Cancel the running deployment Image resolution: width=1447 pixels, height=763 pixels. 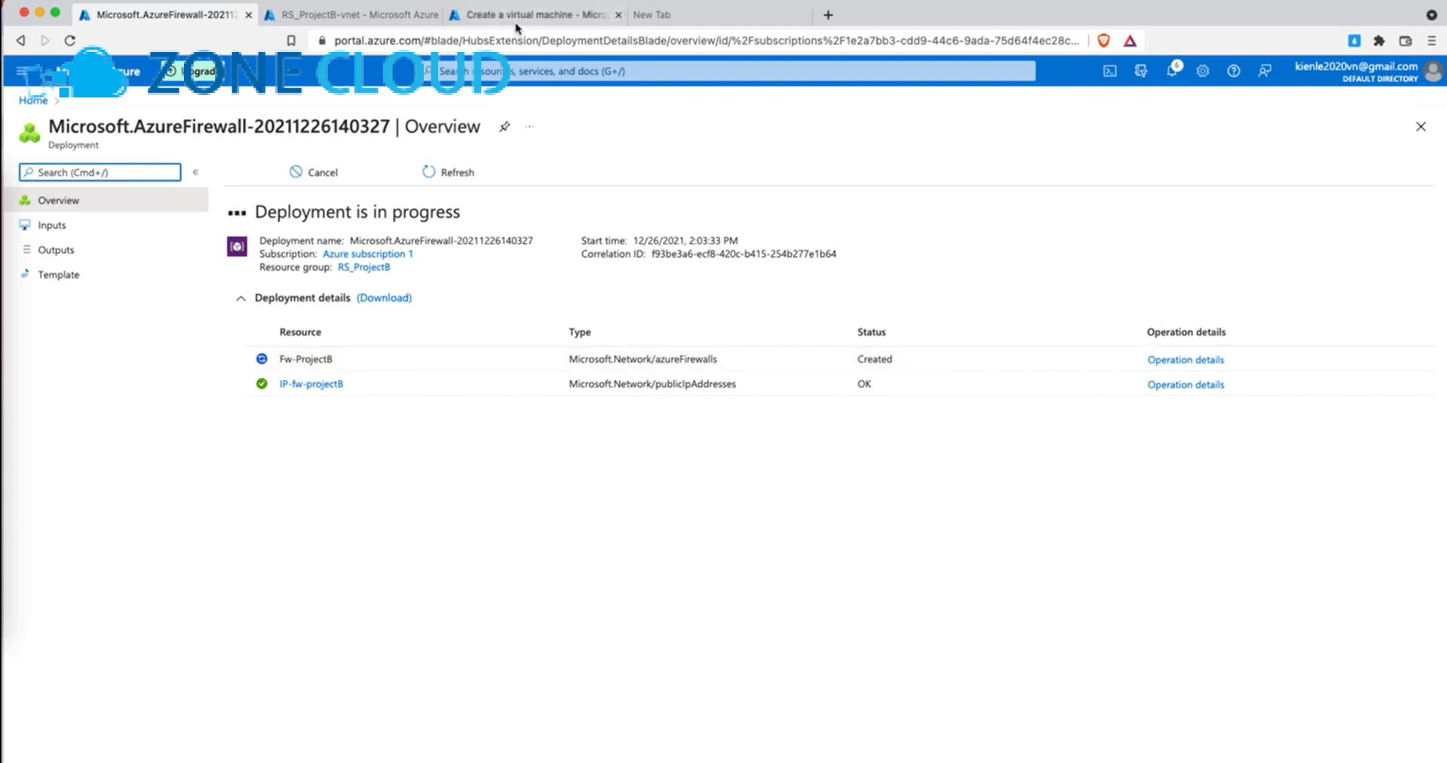pyautogui.click(x=313, y=172)
